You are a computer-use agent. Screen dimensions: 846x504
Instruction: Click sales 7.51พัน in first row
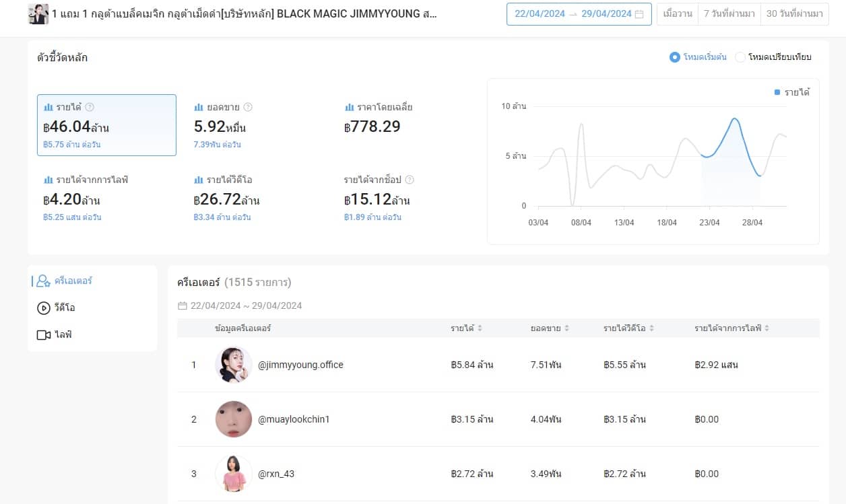tap(546, 365)
